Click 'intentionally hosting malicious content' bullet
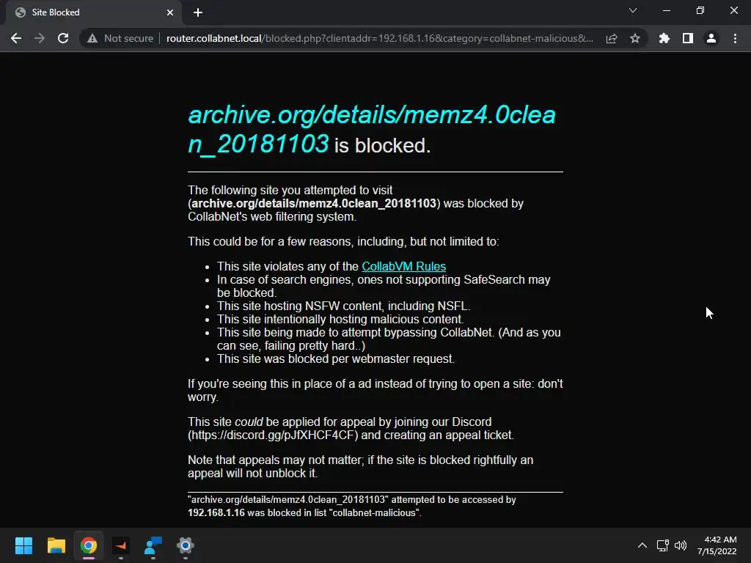The image size is (751, 563). (x=340, y=320)
